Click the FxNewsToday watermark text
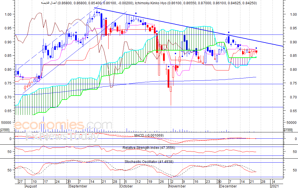Viewport: 298px width, 188px height. tap(62, 137)
